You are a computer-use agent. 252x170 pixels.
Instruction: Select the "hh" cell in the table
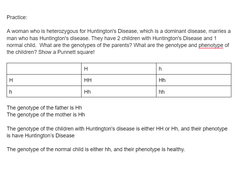194,92
